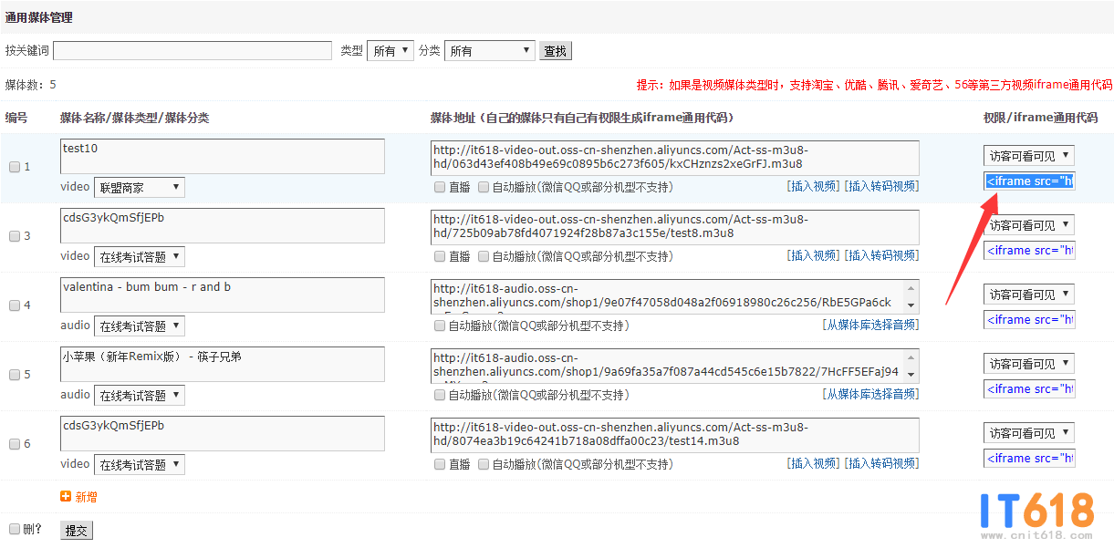Click the test10 media name text box

pyautogui.click(x=223, y=156)
